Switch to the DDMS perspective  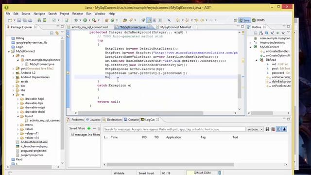point(258,20)
